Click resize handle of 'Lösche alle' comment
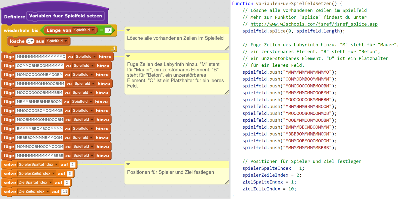 tap(227, 48)
